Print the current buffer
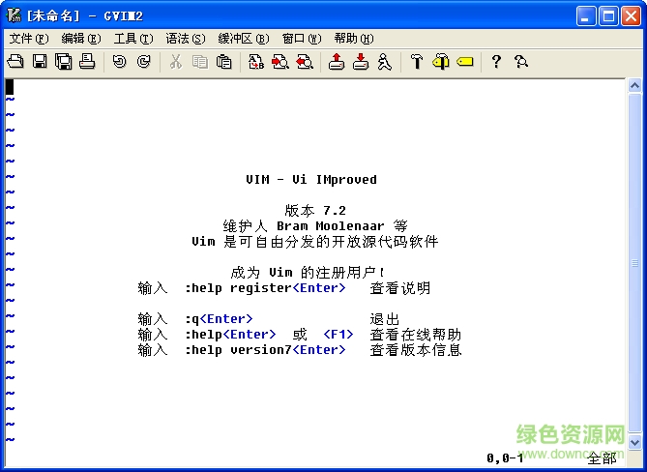Screen dimensions: 647x472 pyautogui.click(x=87, y=62)
